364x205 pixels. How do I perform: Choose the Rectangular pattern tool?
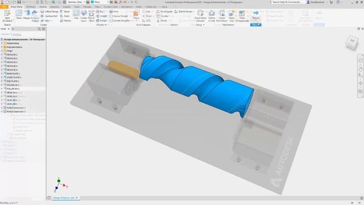pos(164,11)
